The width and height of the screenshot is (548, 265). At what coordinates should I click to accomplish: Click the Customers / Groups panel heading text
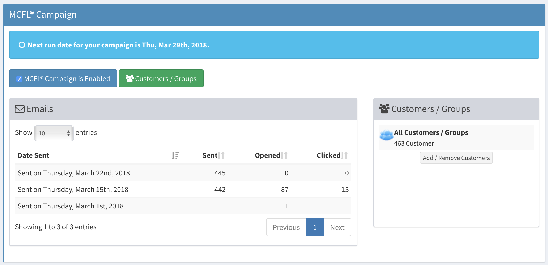click(430, 109)
